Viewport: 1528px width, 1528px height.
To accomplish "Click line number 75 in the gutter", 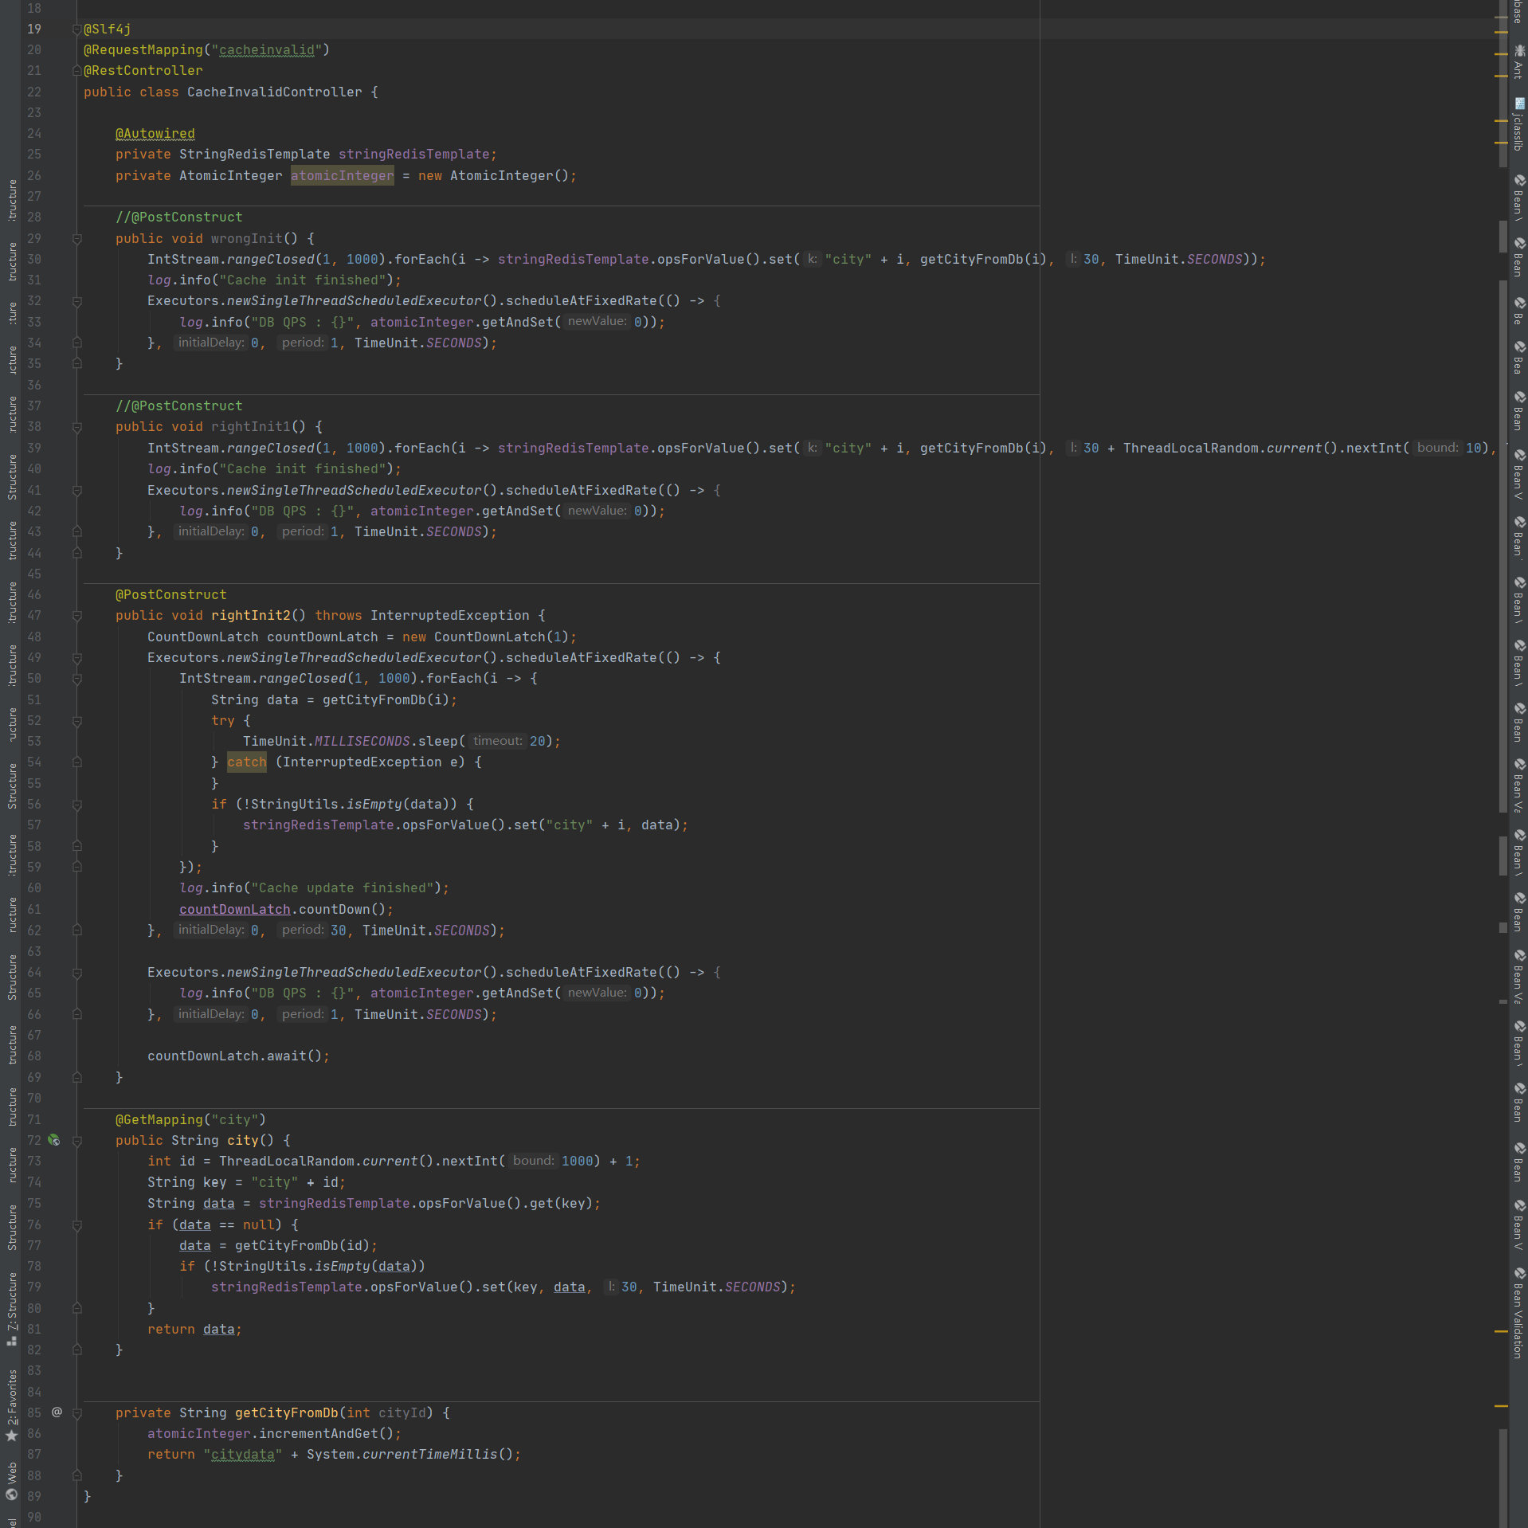I will pos(34,1203).
